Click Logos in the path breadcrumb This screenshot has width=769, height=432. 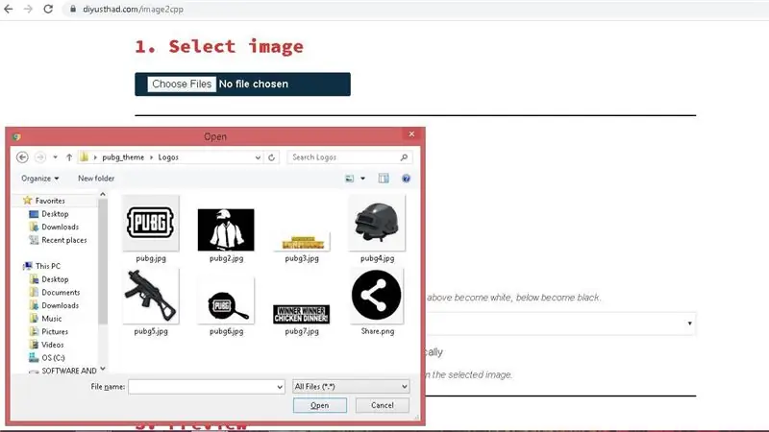pyautogui.click(x=168, y=157)
